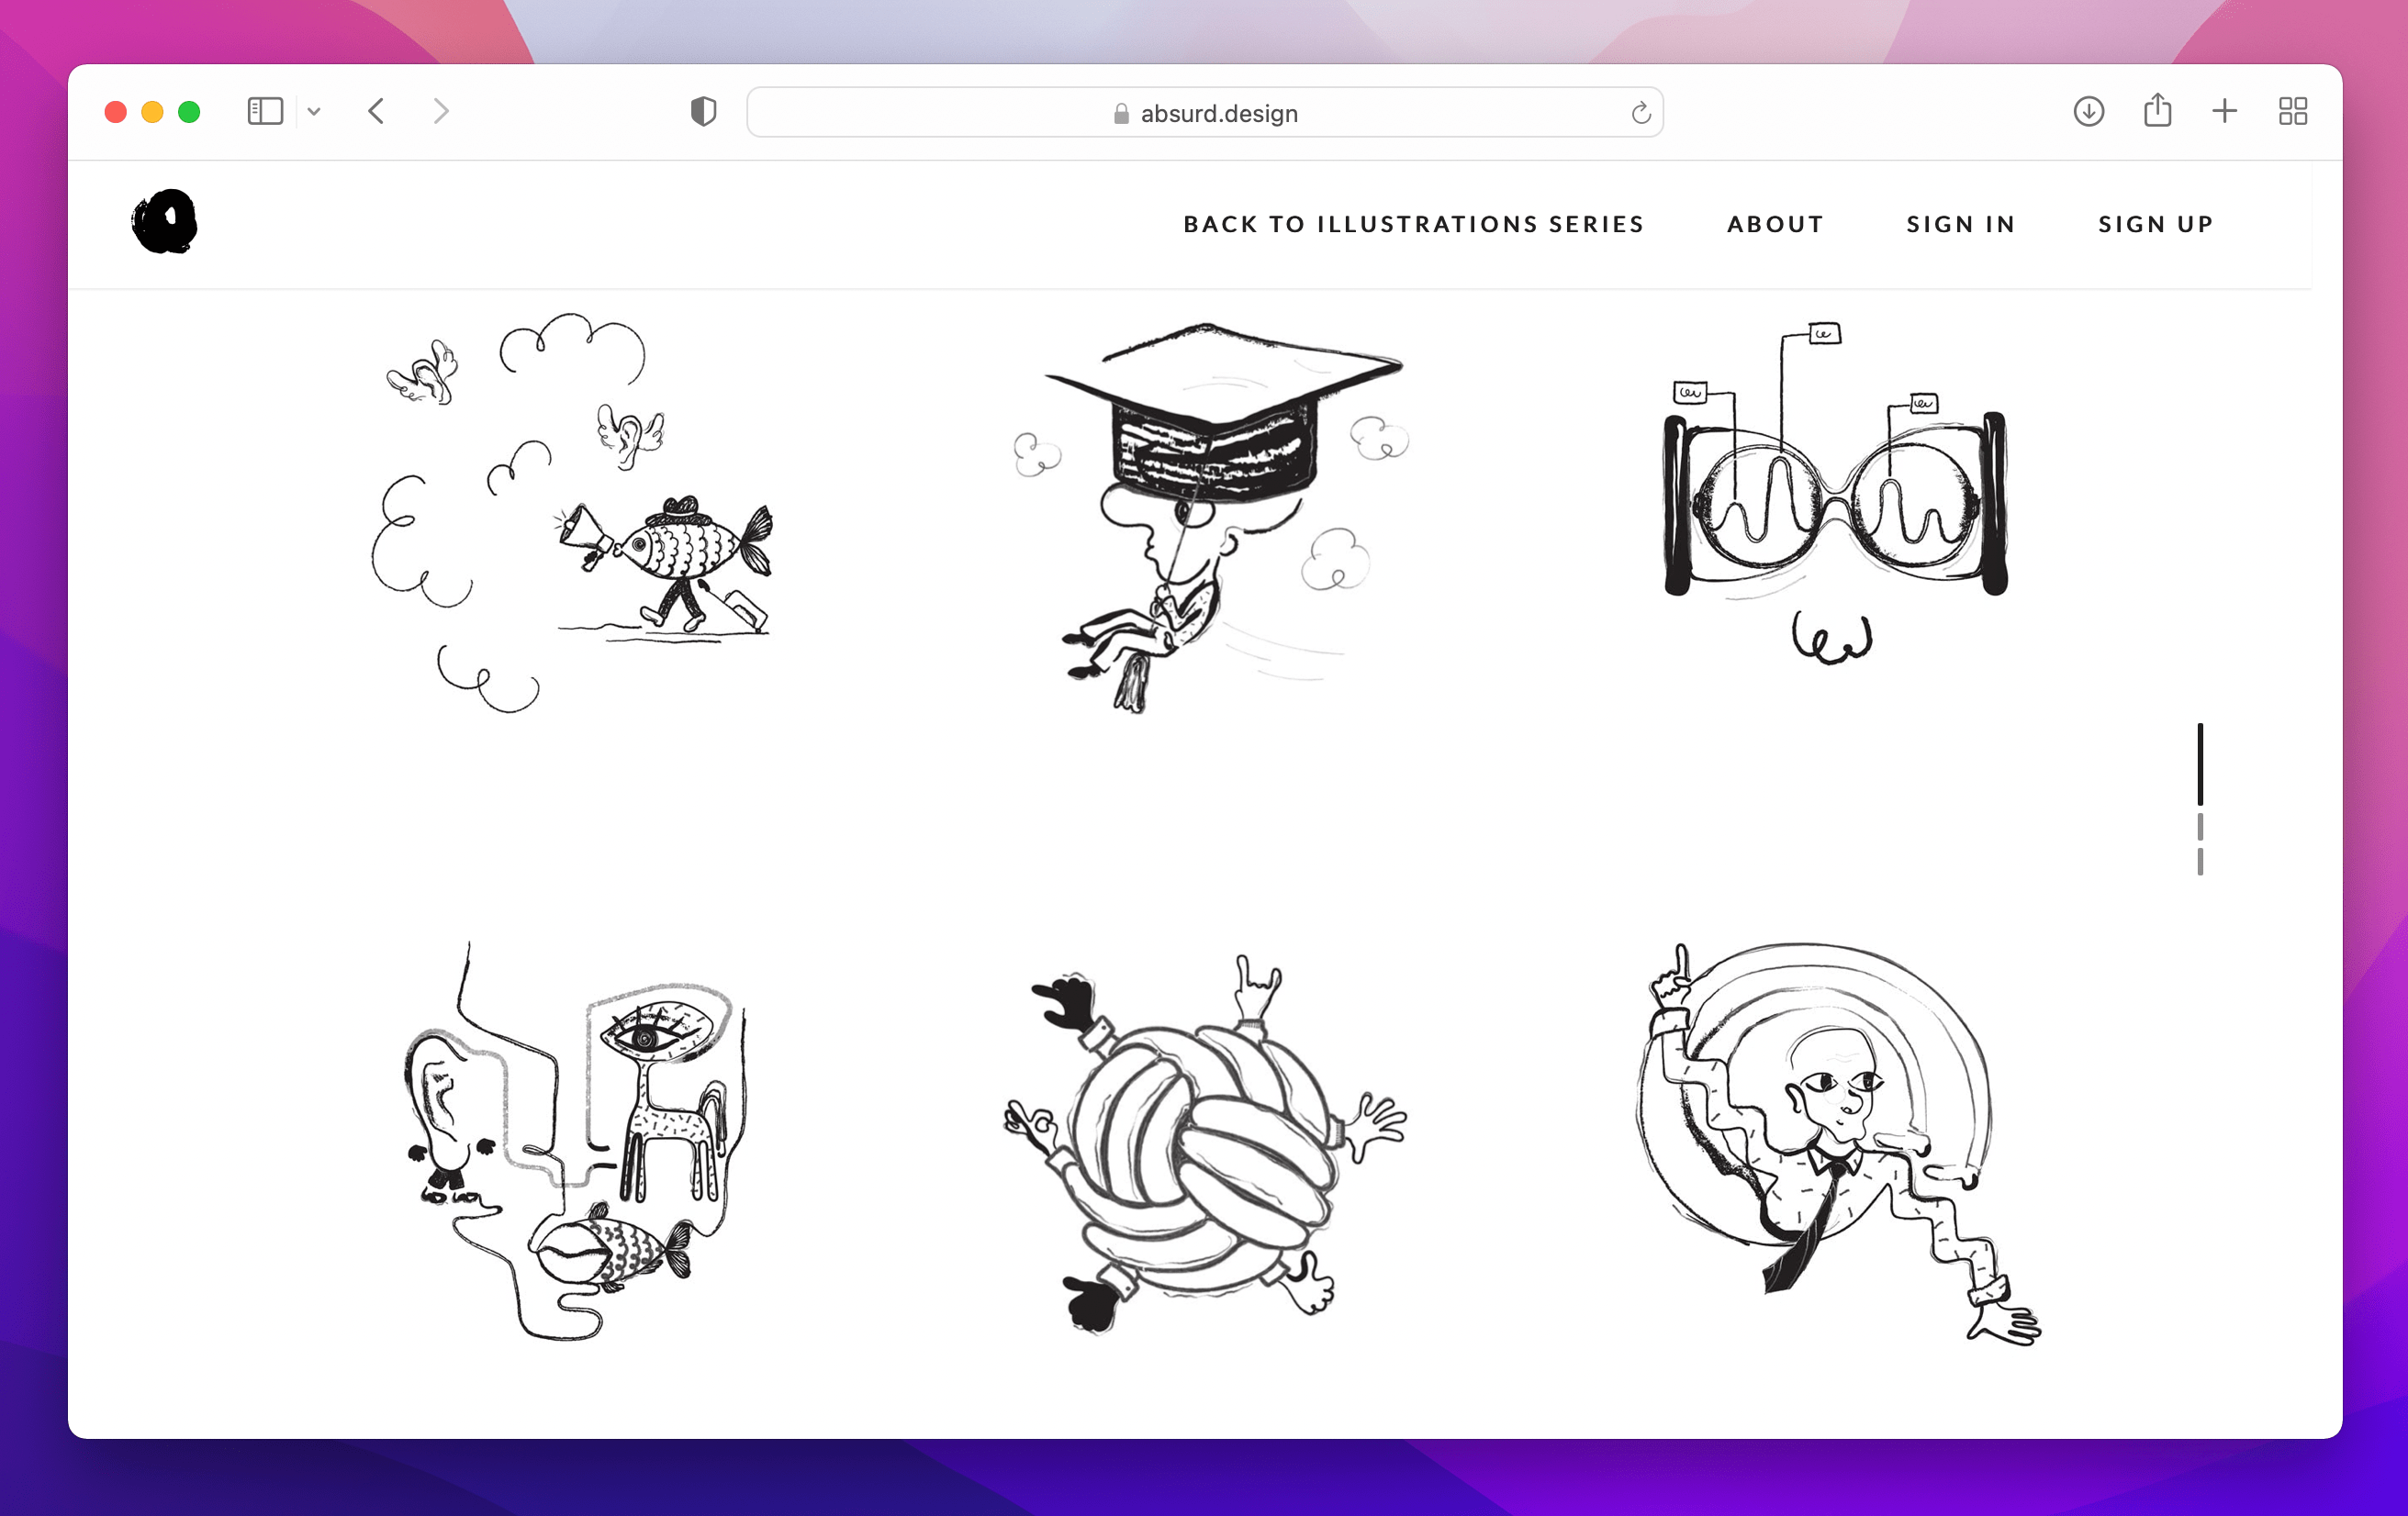Open a new tab with the plus icon
Image resolution: width=2408 pixels, height=1516 pixels.
tap(2224, 111)
